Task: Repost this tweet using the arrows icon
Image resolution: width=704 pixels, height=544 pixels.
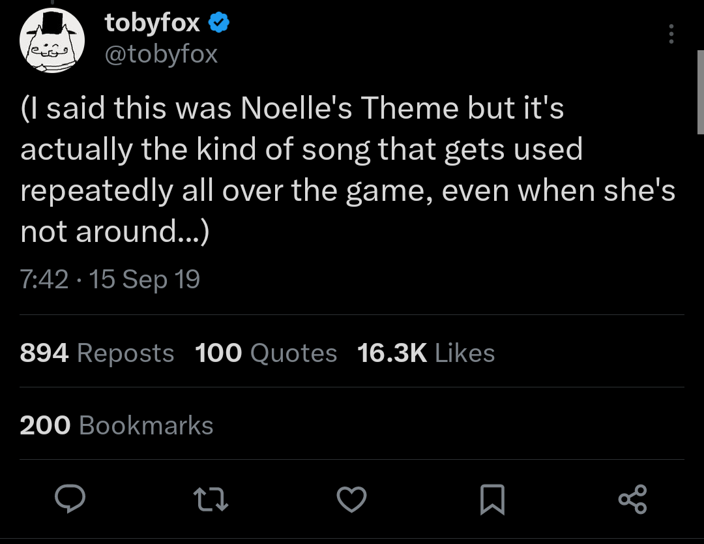Action: click(x=211, y=500)
